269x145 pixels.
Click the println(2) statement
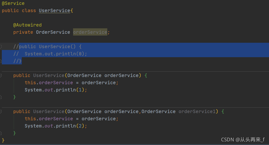click(x=56, y=126)
